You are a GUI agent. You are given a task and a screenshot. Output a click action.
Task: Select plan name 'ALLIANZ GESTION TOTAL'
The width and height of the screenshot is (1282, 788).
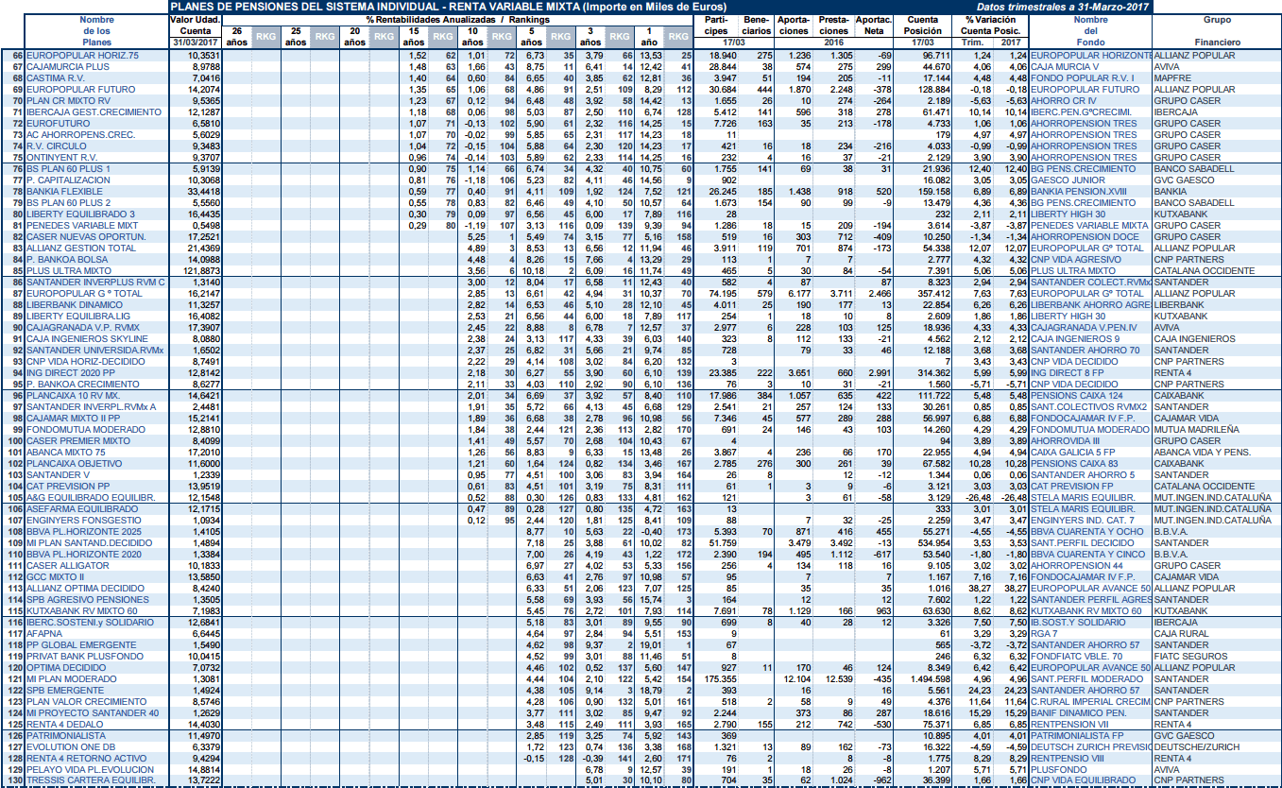coord(81,248)
